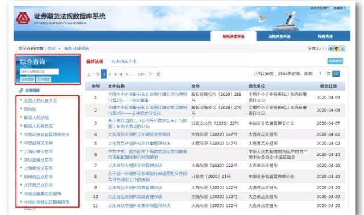Click the chain icon beside 快速链接

click(21, 91)
